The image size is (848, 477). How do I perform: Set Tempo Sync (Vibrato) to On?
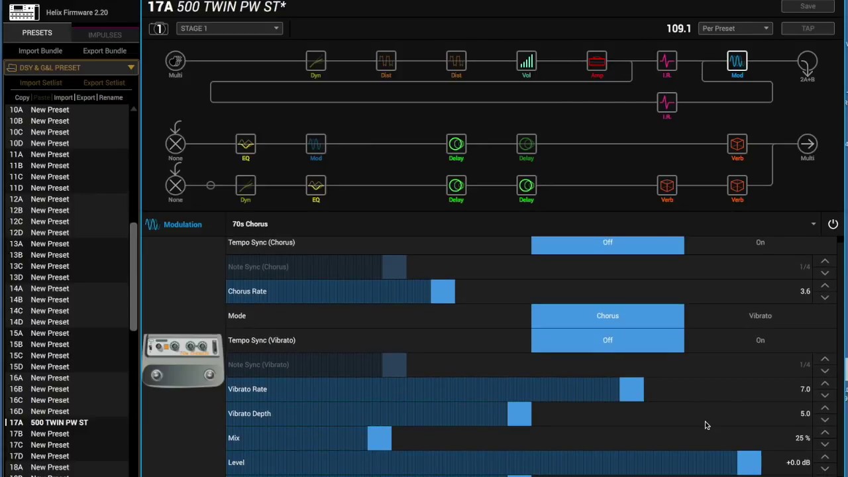(761, 341)
